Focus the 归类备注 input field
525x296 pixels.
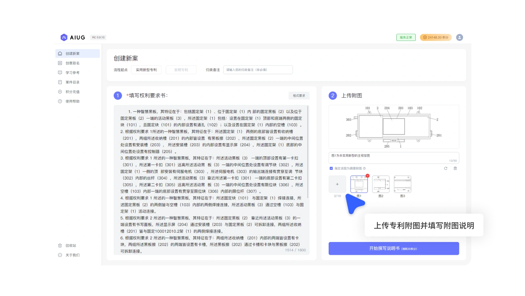(258, 70)
